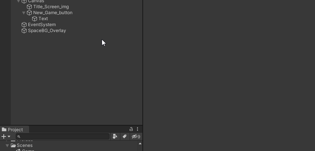Click the SpaceBG_Overlay cube icon
The width and height of the screenshot is (315, 151).
pyautogui.click(x=24, y=31)
